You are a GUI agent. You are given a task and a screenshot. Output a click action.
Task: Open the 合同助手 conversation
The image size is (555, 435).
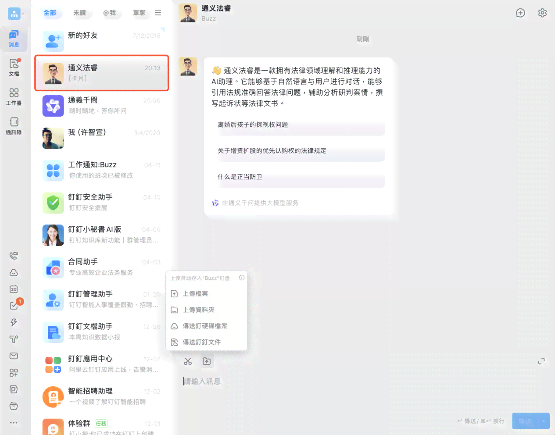tap(102, 267)
